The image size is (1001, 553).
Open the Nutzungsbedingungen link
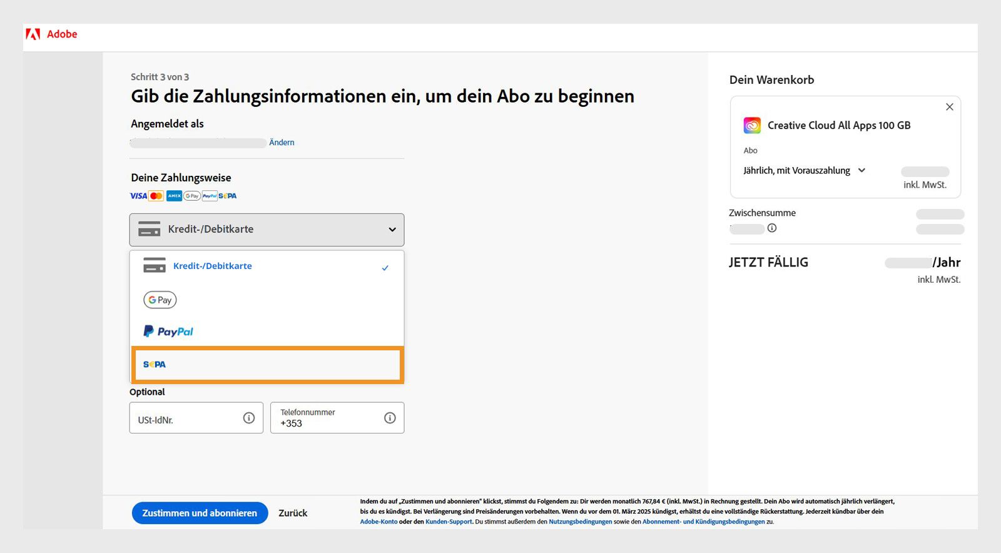coord(581,522)
